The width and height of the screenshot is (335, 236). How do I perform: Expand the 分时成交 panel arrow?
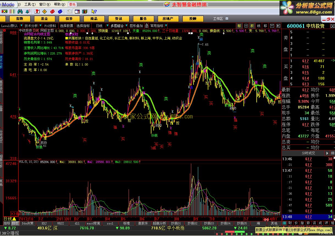[x=327, y=153]
